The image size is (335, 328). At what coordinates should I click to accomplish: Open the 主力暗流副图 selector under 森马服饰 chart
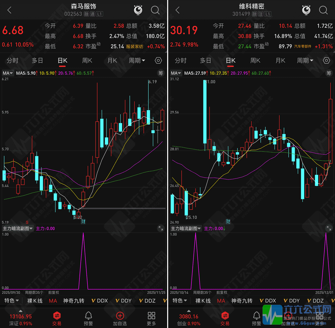18,229
